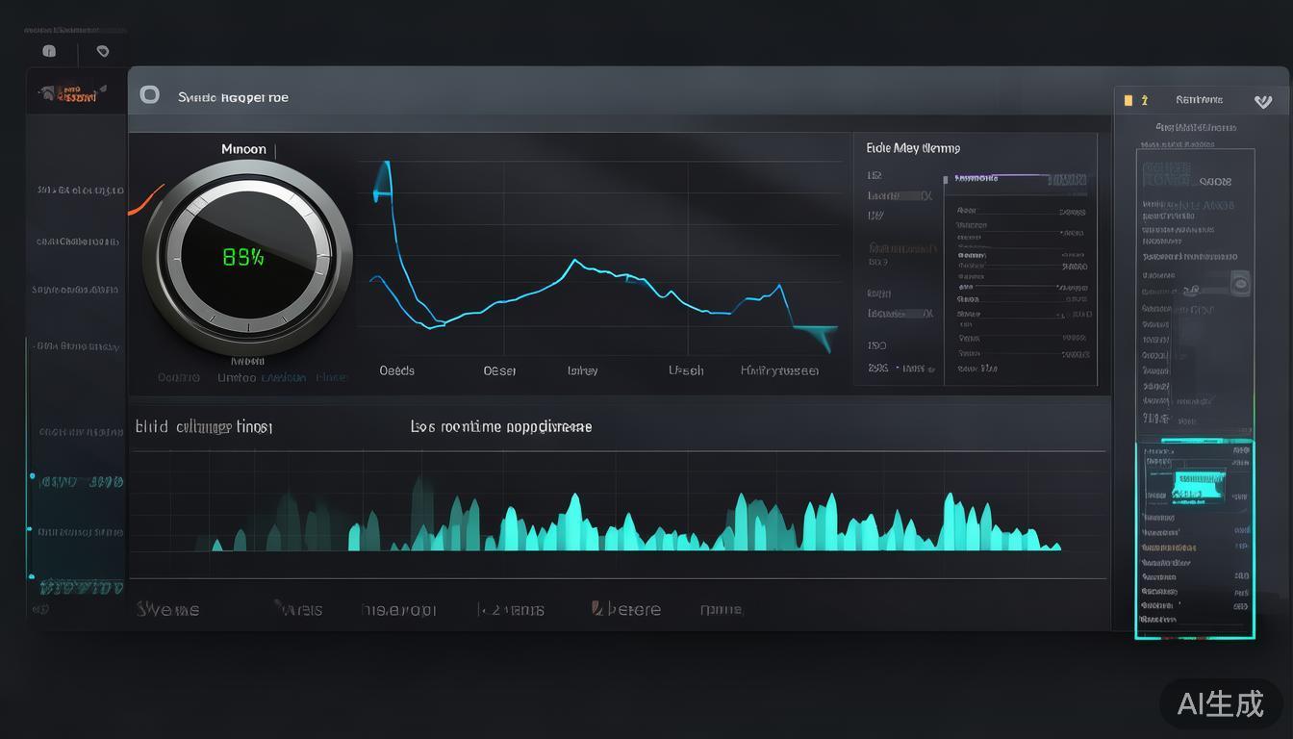
Task: Click the yellow number 2 badge
Action: 1145,100
